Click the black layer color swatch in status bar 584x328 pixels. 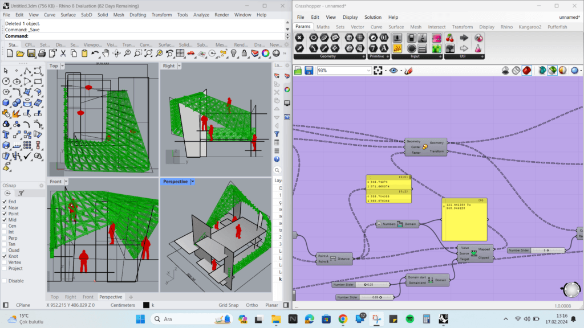point(147,305)
